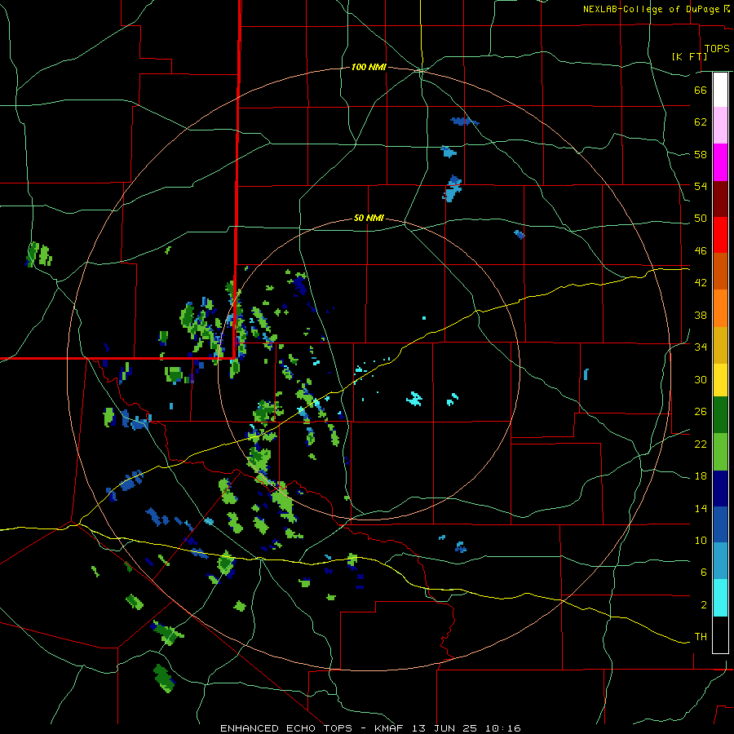Click the [K FT] units label

coord(689,56)
